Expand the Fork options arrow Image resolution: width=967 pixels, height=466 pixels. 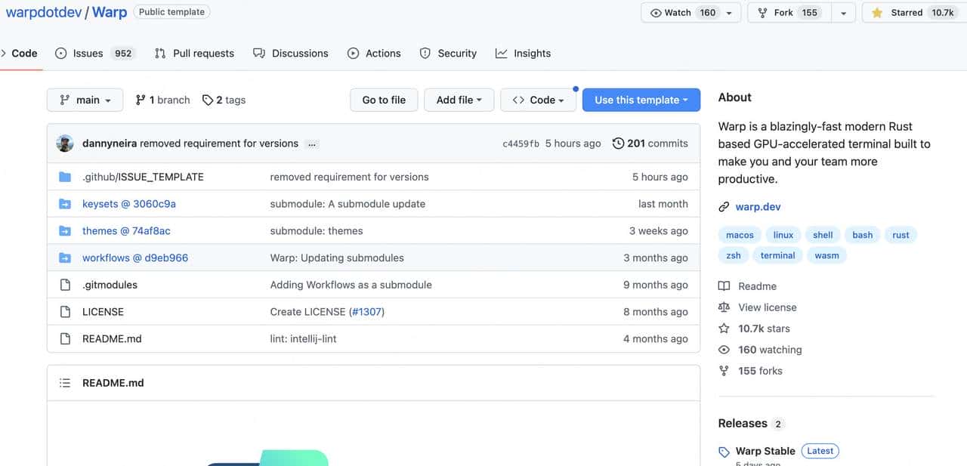(843, 13)
